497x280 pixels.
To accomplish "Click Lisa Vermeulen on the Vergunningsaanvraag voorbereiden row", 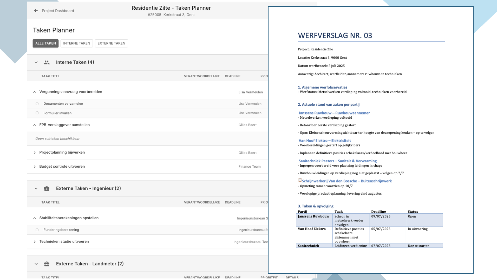I will 251,92.
